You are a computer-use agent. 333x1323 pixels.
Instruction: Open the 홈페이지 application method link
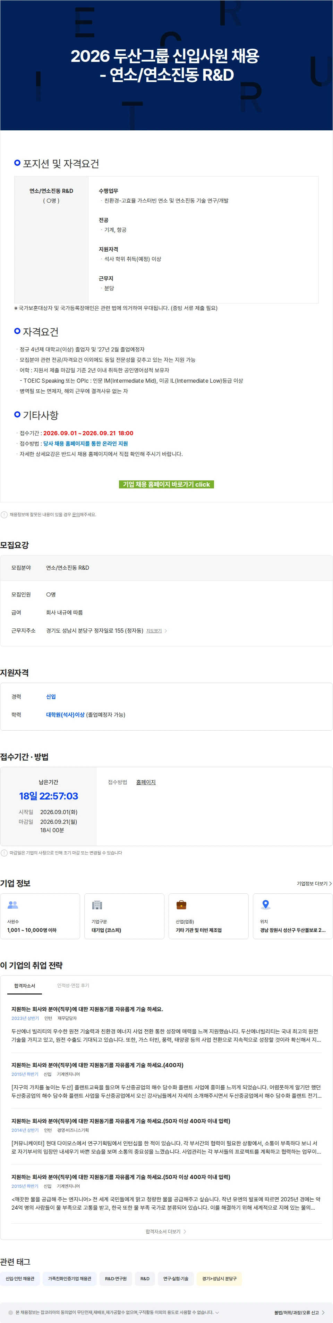point(146,782)
